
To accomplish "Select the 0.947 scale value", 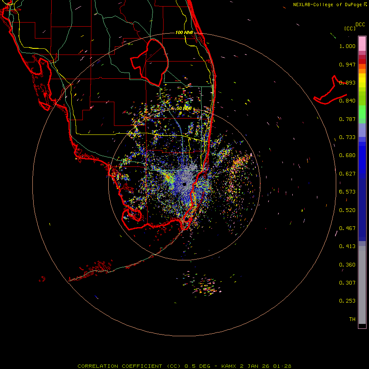I will click(347, 64).
